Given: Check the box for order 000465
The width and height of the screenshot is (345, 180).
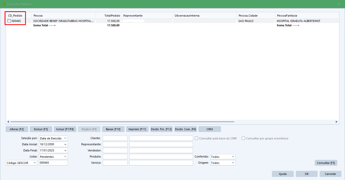Looking at the screenshot, I should click(9, 21).
